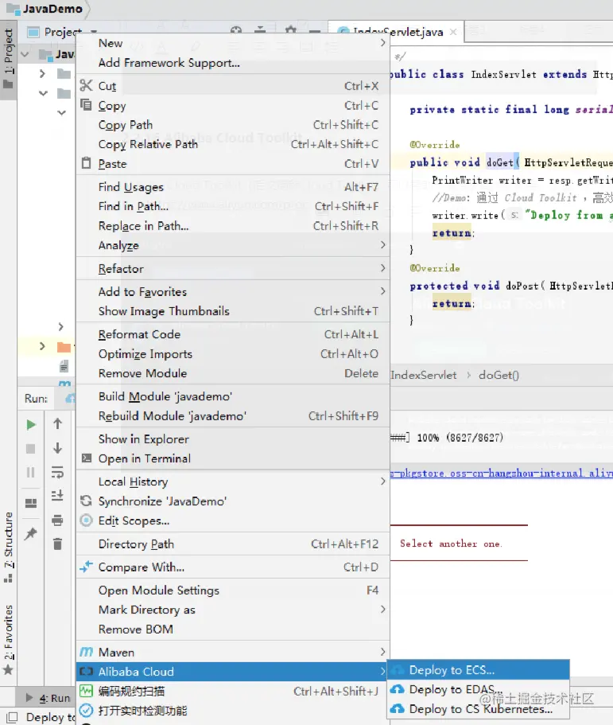Click the up arrow in Run panel

click(x=58, y=423)
